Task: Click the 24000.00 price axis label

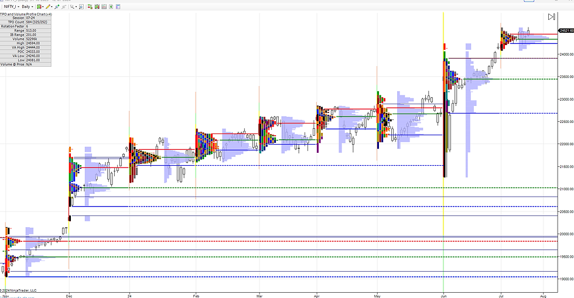Action: [566, 54]
